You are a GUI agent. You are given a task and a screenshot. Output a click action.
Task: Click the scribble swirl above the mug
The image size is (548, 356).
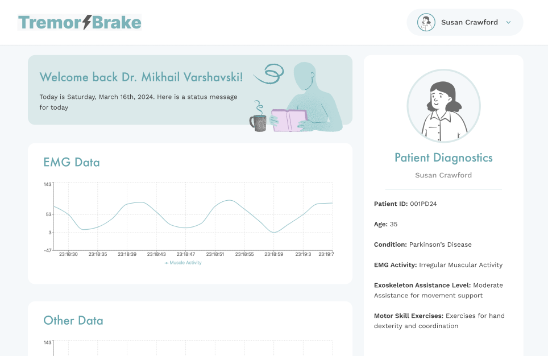269,73
